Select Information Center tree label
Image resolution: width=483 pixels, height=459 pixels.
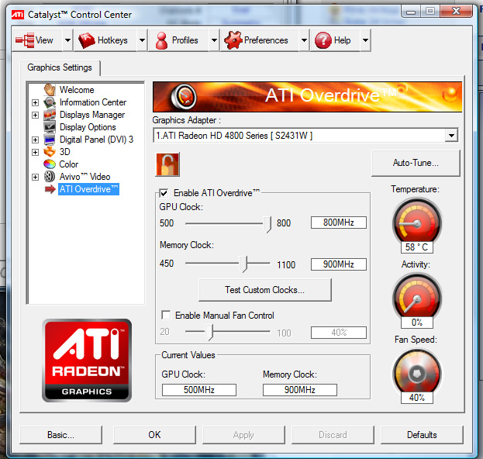coord(93,102)
